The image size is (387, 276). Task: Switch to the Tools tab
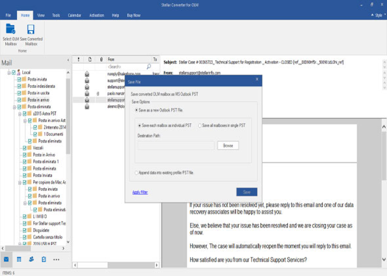tap(56, 15)
